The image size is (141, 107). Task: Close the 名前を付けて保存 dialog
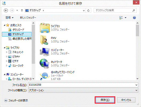click(136, 2)
